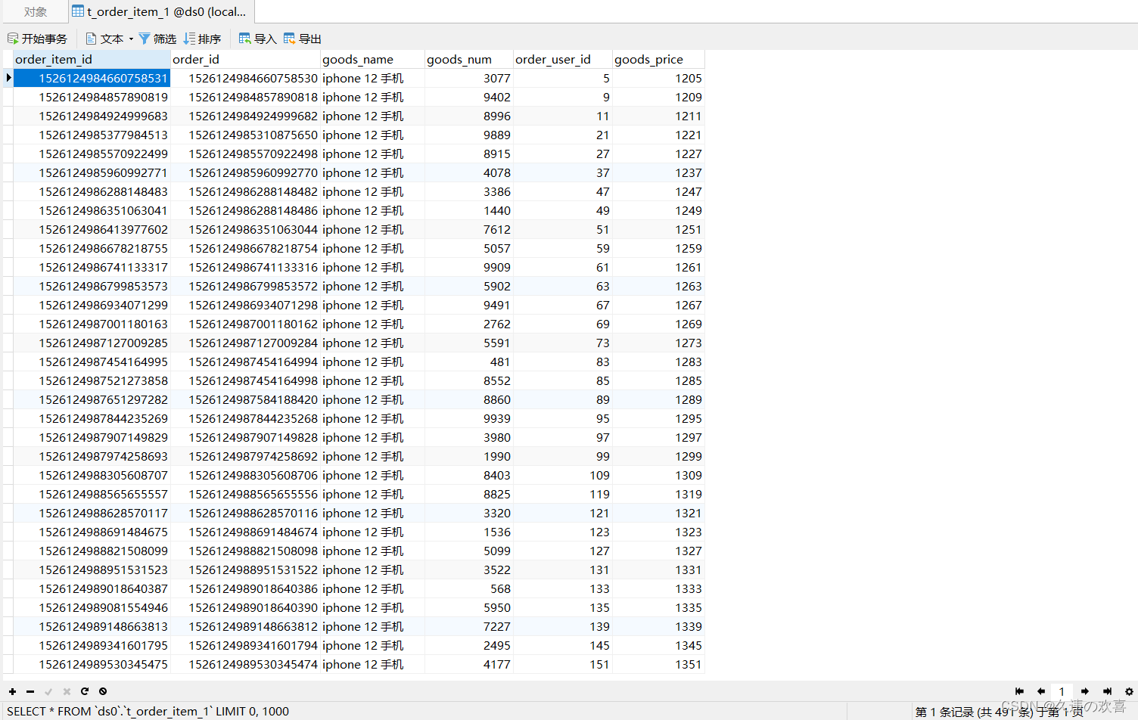Click goods_price cell 1327
Viewport: 1138px width, 720px height.
658,551
